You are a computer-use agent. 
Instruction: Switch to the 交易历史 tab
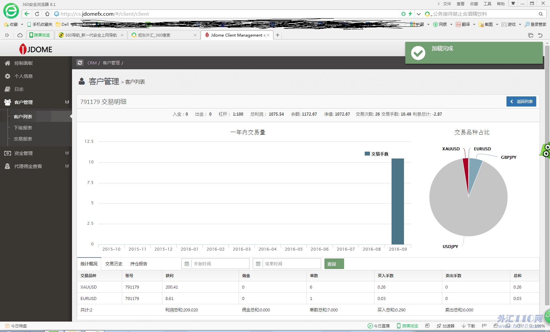[x=114, y=264]
